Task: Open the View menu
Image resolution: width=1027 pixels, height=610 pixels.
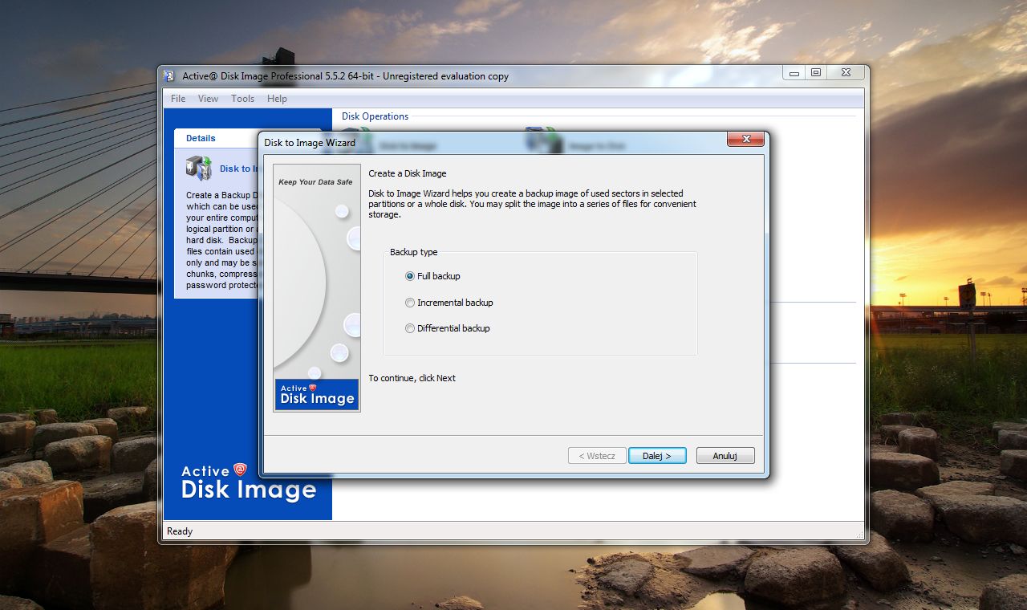Action: point(208,99)
